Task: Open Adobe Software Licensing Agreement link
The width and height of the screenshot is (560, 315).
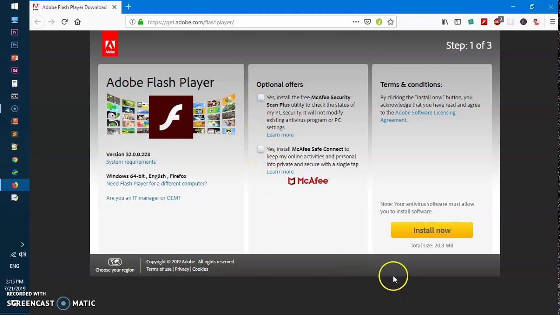Action: click(417, 116)
